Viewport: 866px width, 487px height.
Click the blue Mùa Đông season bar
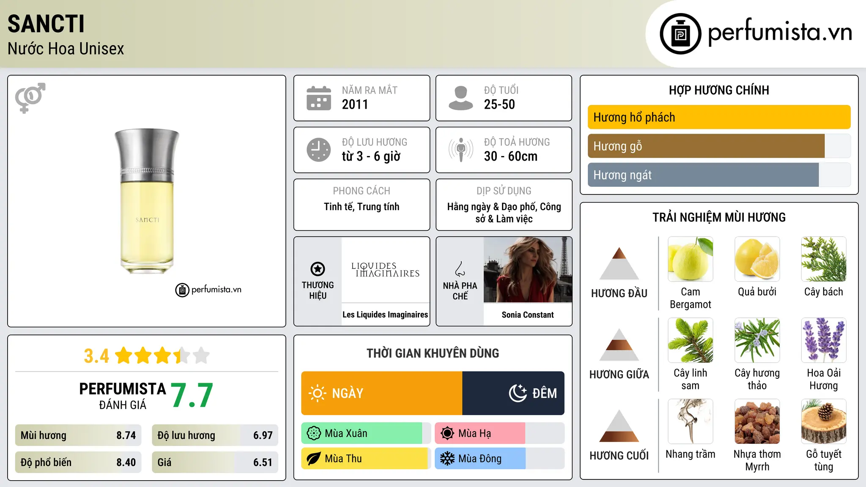click(480, 459)
